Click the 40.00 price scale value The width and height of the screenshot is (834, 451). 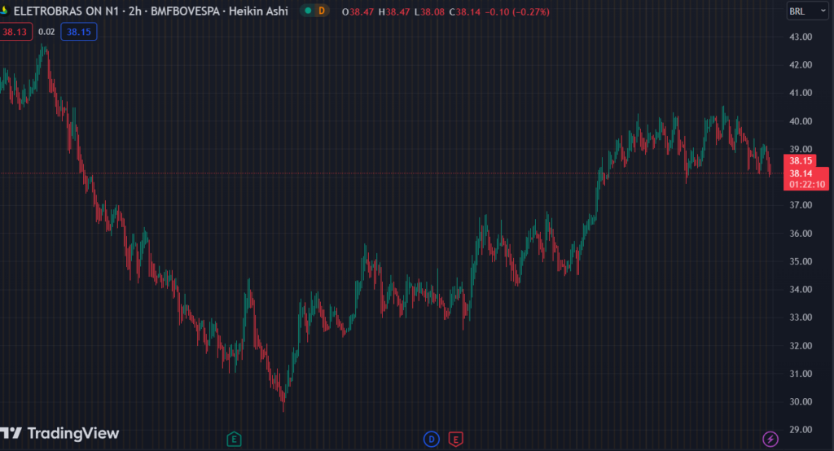(x=801, y=120)
